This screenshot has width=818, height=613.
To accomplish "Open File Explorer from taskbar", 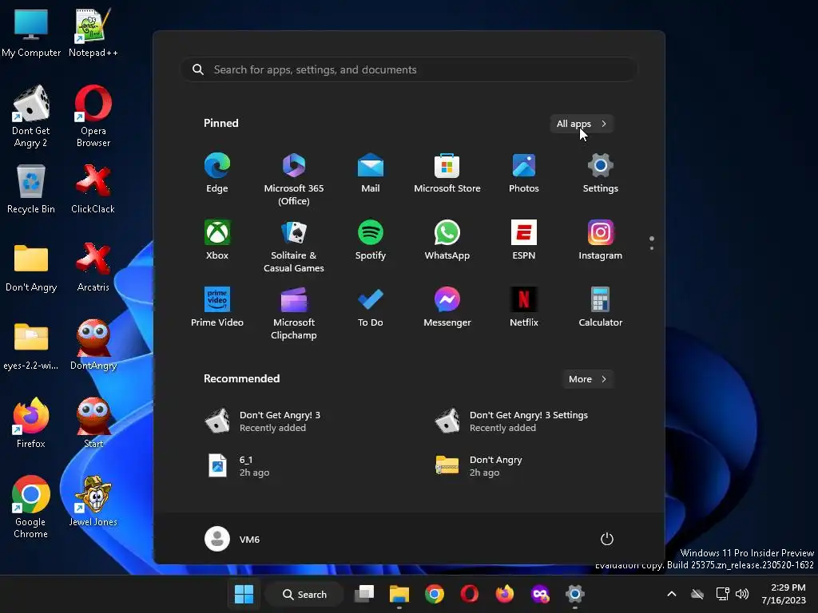I will (399, 594).
